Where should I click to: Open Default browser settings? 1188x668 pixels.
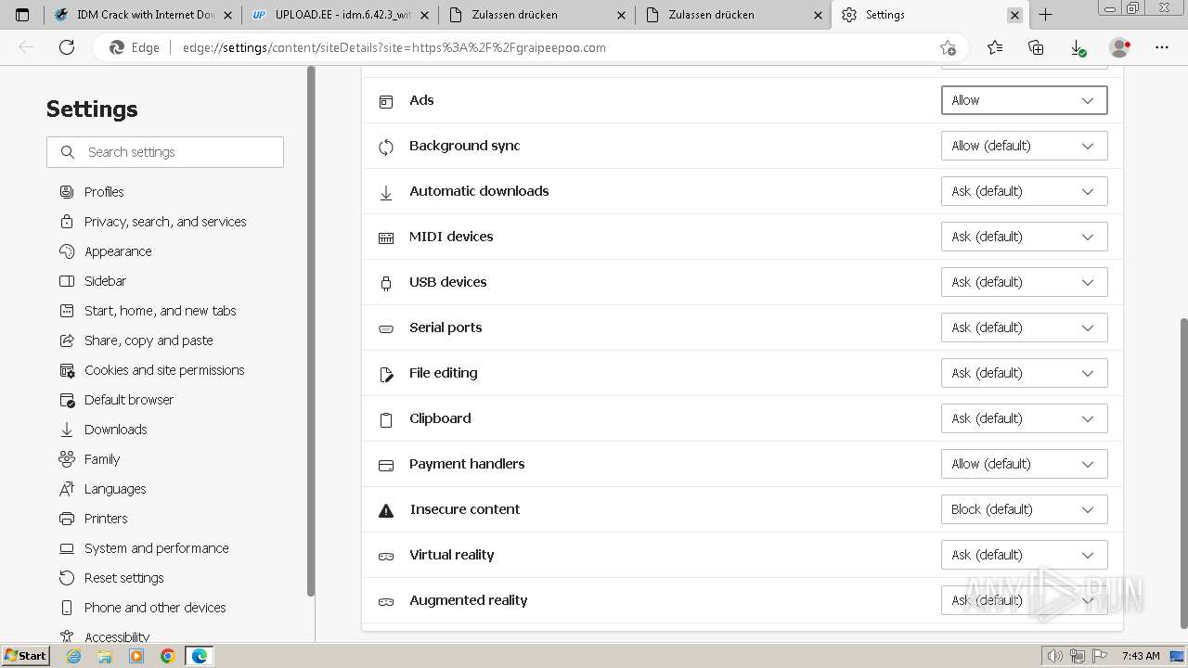click(129, 400)
